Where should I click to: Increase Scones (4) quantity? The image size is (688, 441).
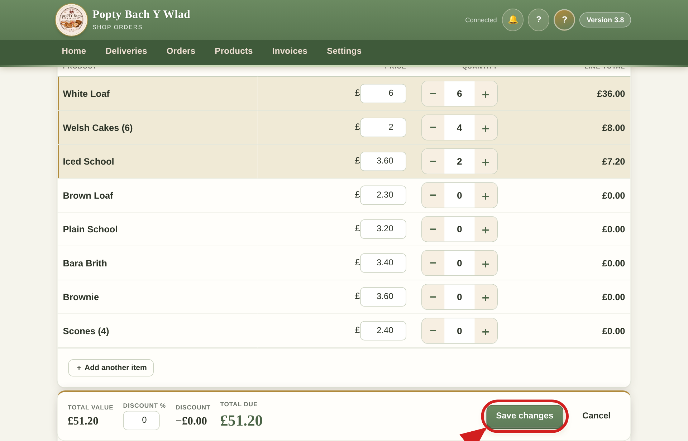click(486, 331)
